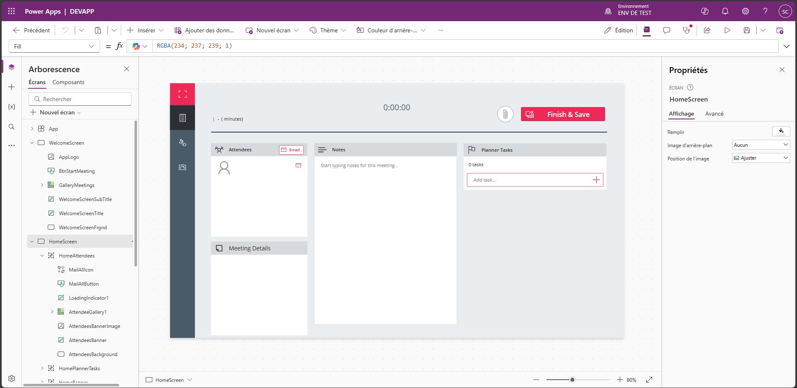Click the Save disk icon
797x388 pixels.
click(x=747, y=30)
